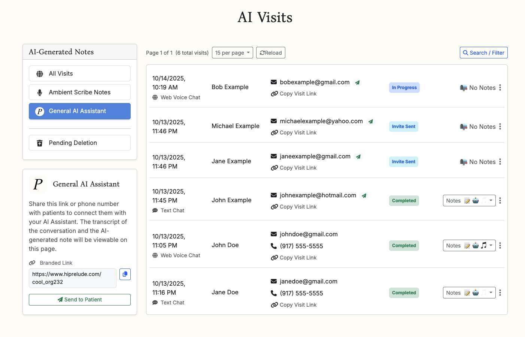
Task: Switch to Ambient Scribe Notes
Action: point(80,92)
